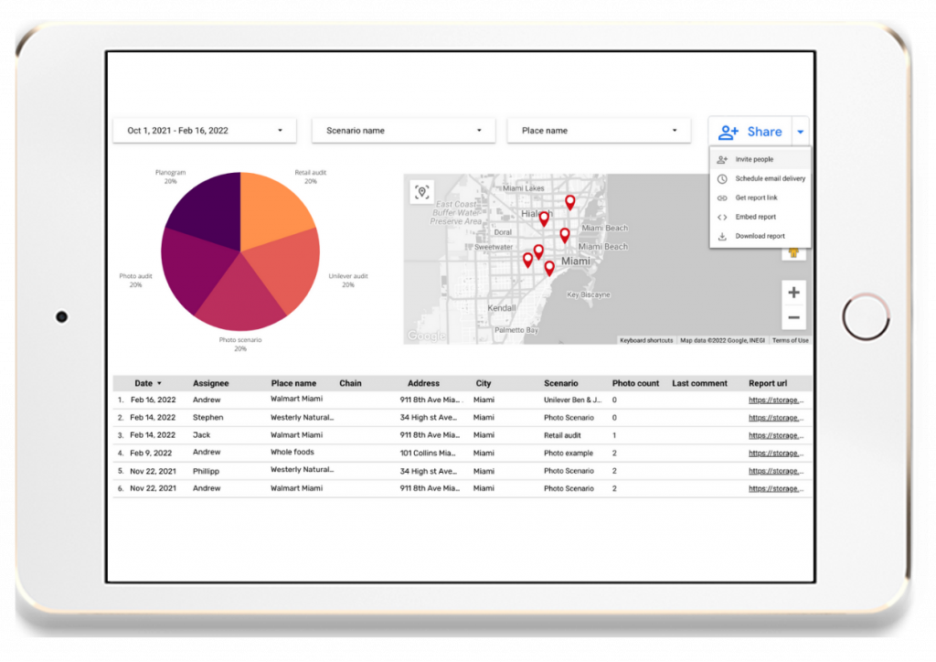936x662 pixels.
Task: Open the Place name filter
Action: tap(599, 130)
